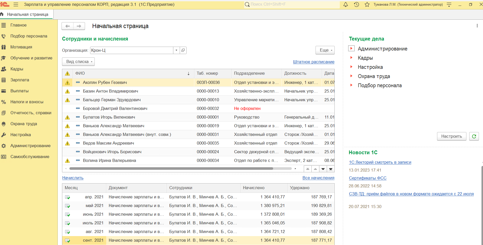
Task: Open Все начисления link
Action: (318, 178)
